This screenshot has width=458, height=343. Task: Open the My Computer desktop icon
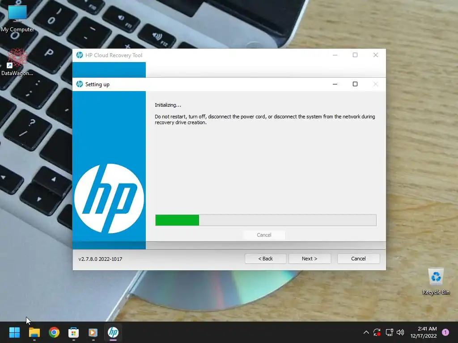click(x=17, y=18)
